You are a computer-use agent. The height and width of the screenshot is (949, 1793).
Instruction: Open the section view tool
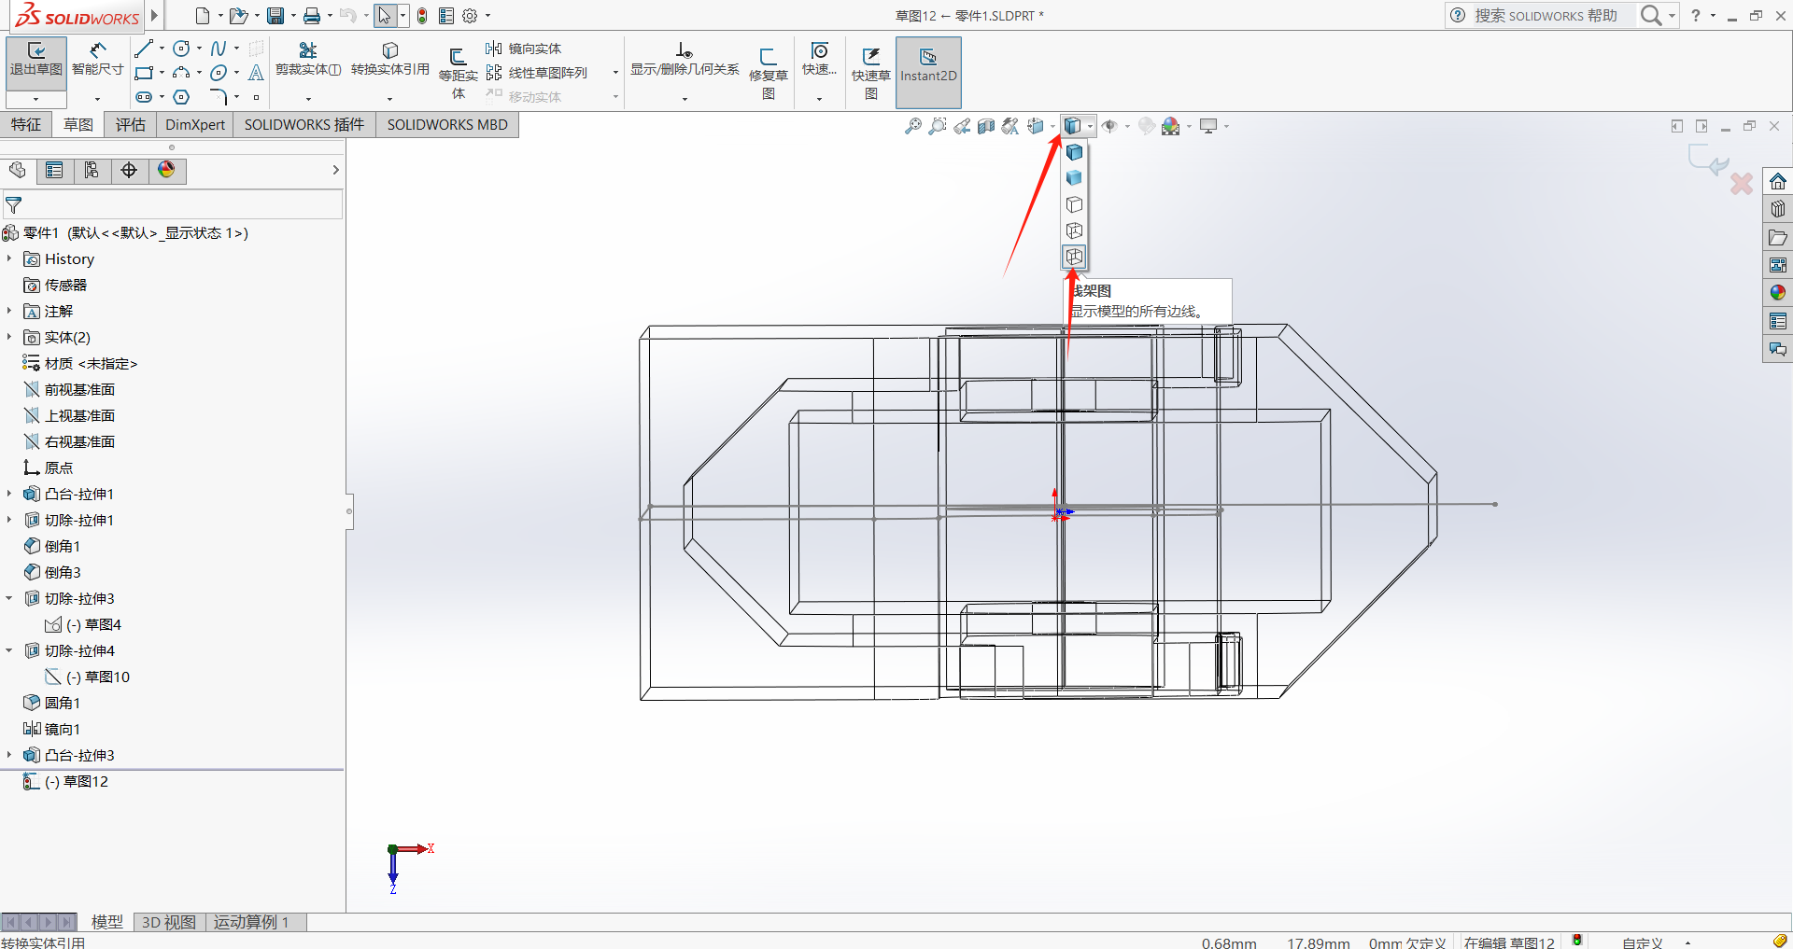[986, 126]
